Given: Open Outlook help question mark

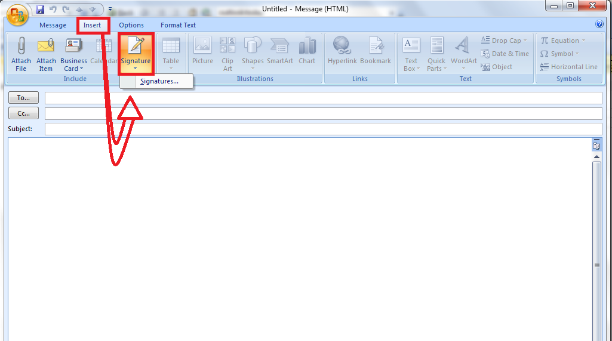Looking at the screenshot, I should [599, 24].
